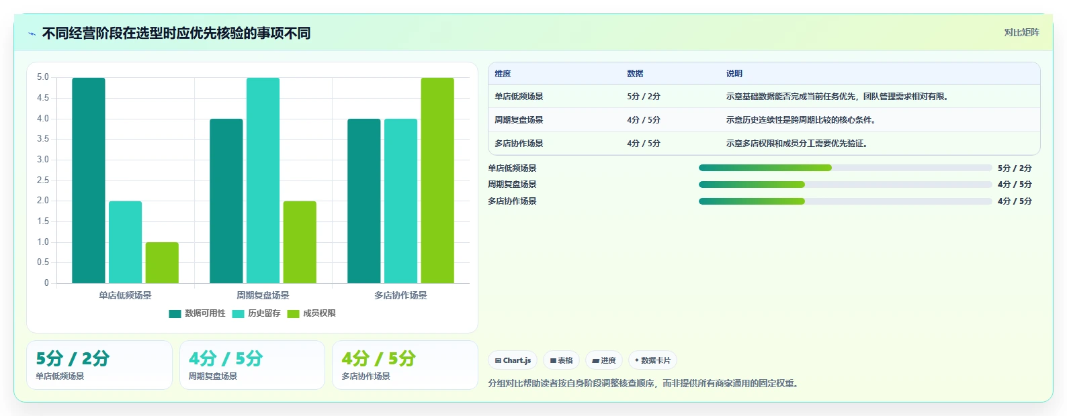Click the 多店协作场景 cell in the table

click(x=519, y=144)
